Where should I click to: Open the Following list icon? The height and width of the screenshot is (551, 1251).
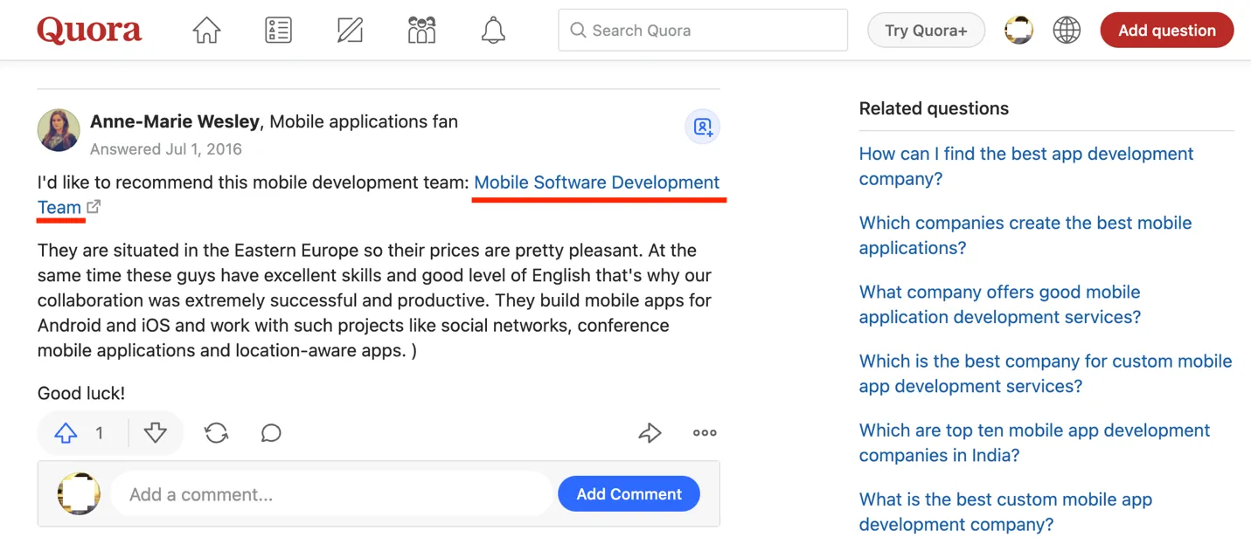[278, 31]
